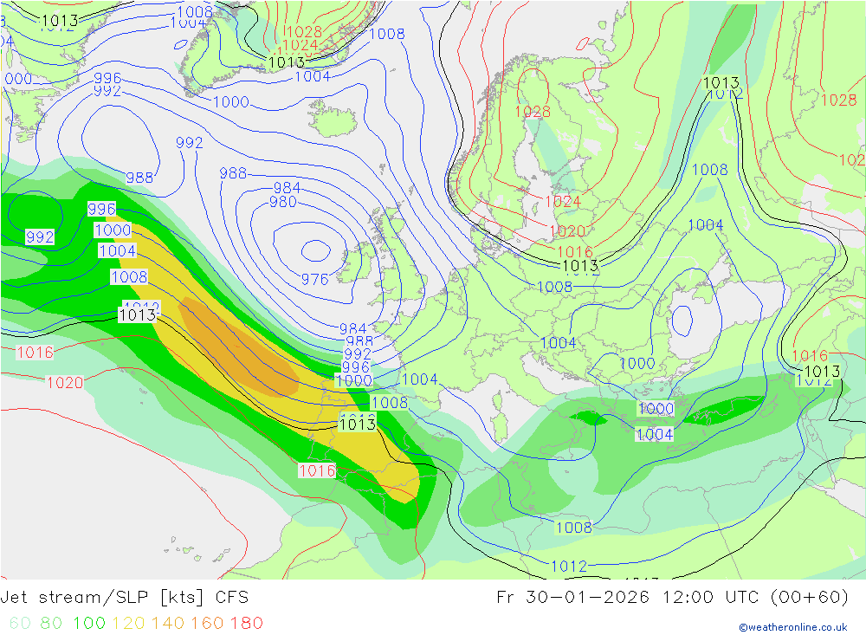Click the fully visible blue 1012 isobar label
866x635 pixels.
point(569,566)
